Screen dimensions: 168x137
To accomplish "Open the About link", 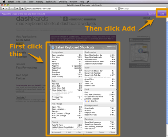I will pyautogui.click(x=146, y=18).
